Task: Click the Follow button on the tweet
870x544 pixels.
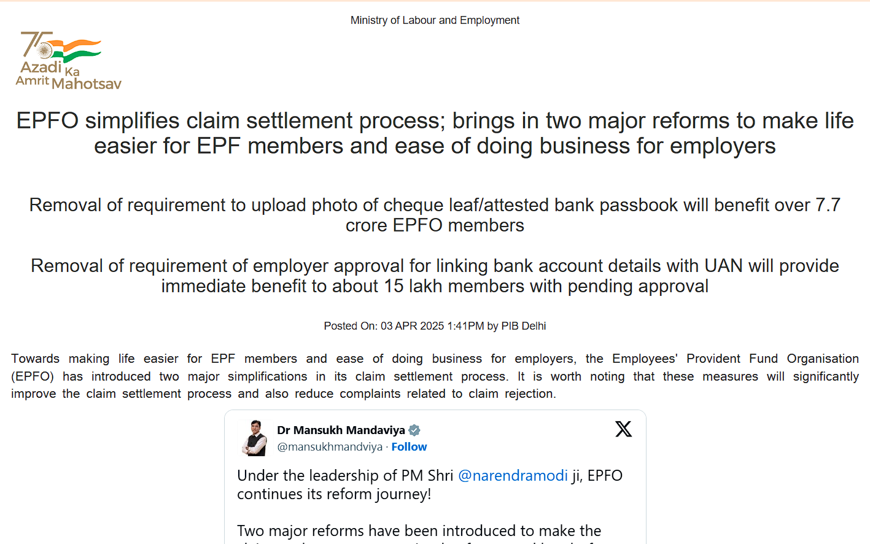Action: pyautogui.click(x=409, y=446)
